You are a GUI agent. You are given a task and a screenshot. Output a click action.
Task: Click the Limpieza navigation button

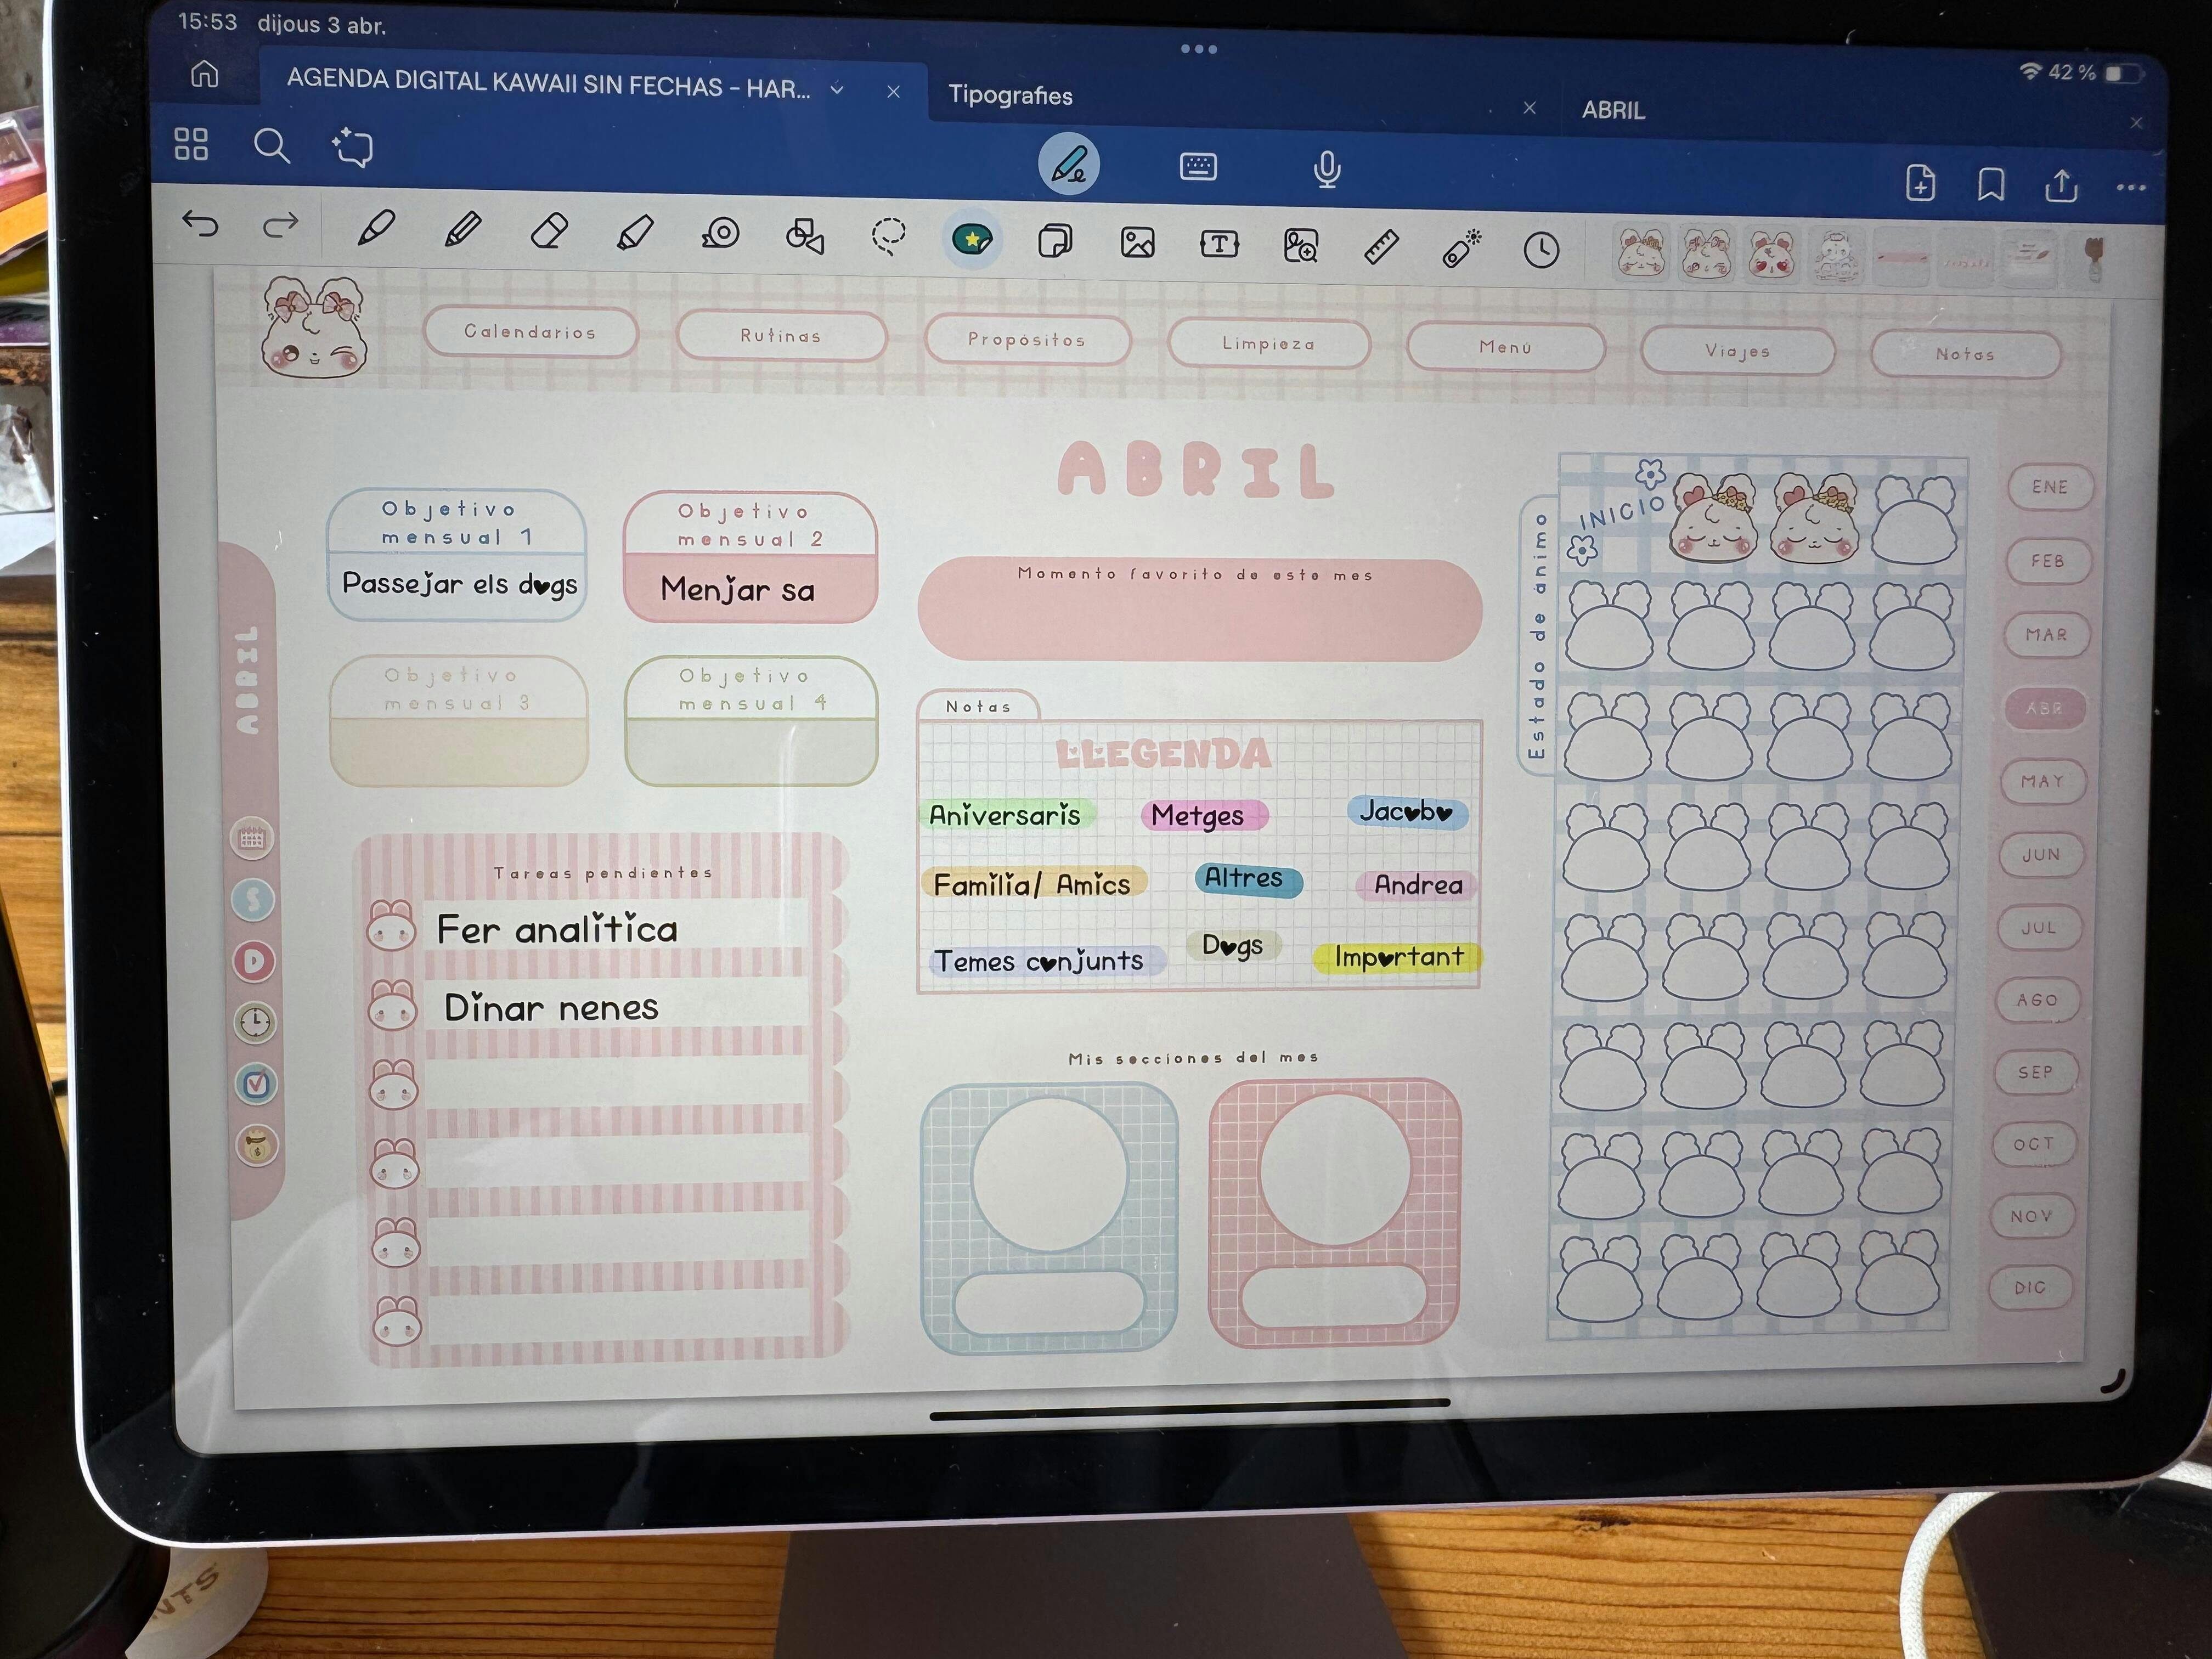tap(1268, 344)
